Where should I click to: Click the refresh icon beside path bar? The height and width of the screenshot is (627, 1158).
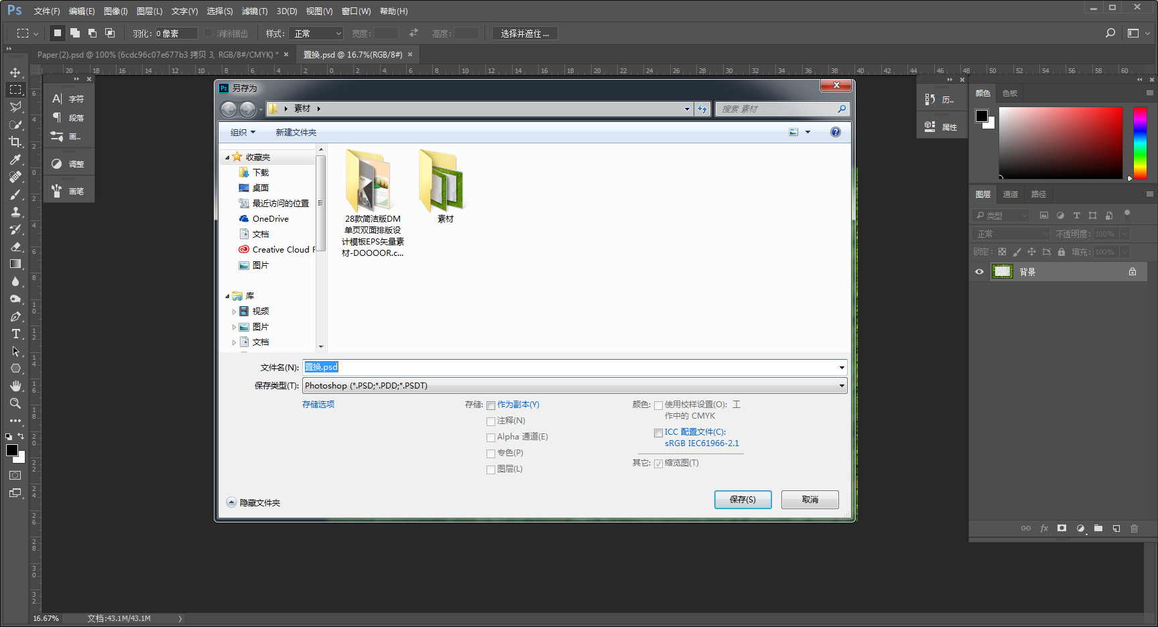702,109
